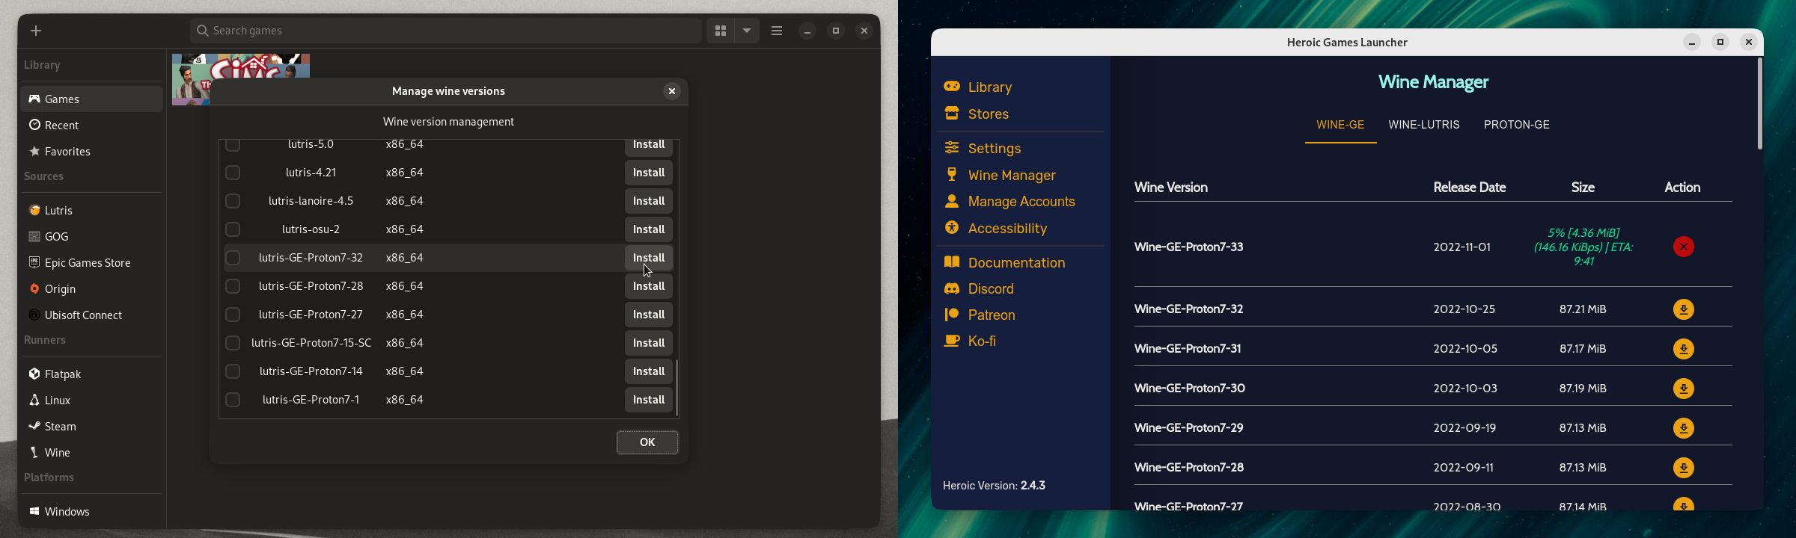The height and width of the screenshot is (538, 1796).
Task: Switch Lutris to grid view icon
Action: tap(720, 31)
